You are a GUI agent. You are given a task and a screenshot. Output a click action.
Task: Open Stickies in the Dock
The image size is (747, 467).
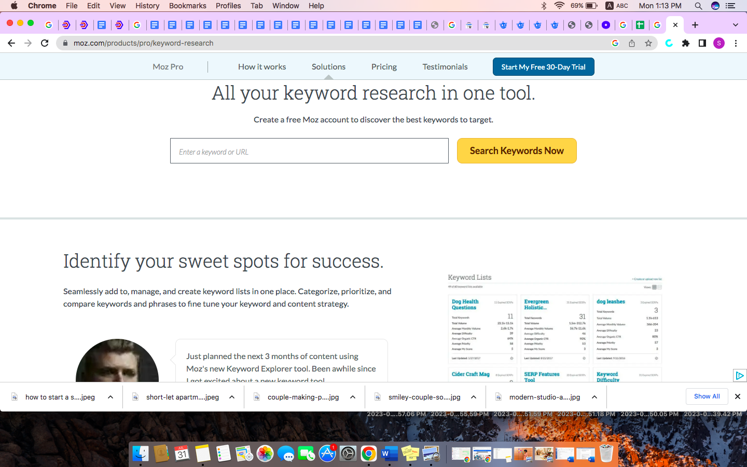[x=410, y=454]
